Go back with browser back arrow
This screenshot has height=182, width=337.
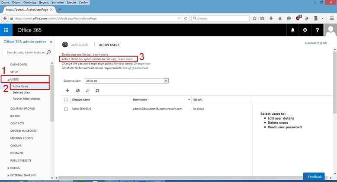[5, 18]
